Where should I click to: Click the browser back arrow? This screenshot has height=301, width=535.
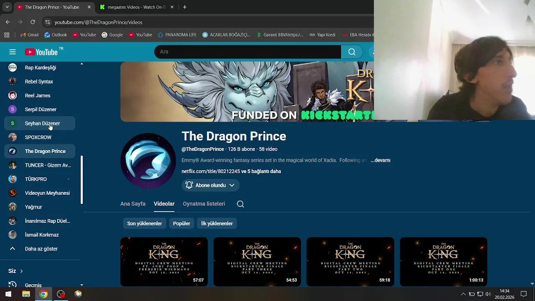pyautogui.click(x=8, y=22)
